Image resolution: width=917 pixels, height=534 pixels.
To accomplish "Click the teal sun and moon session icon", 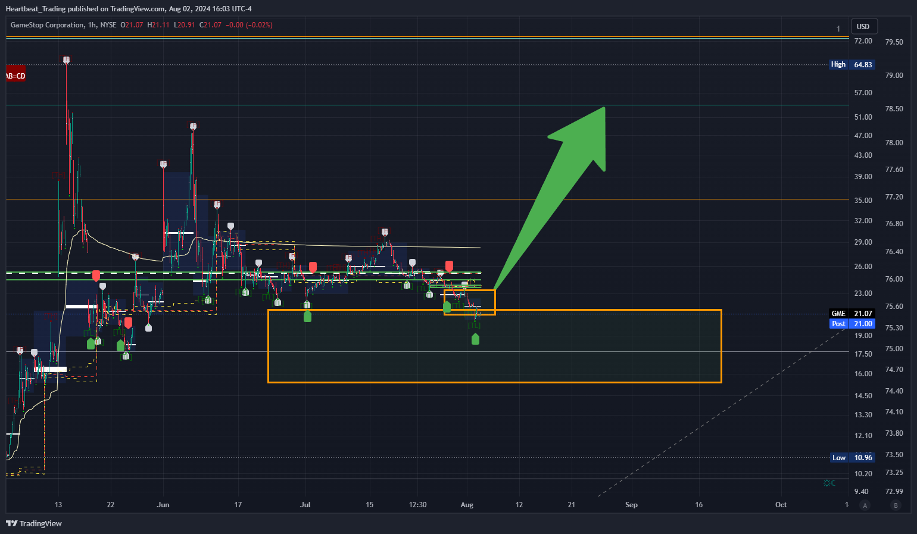I will coord(829,483).
